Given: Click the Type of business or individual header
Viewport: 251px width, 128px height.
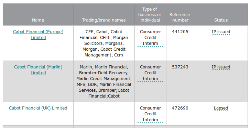Looking at the screenshot, I should 150,14.
